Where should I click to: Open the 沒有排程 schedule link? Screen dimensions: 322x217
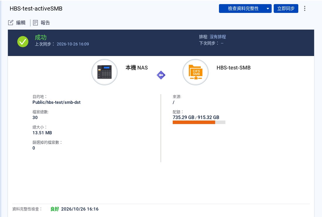click(218, 37)
